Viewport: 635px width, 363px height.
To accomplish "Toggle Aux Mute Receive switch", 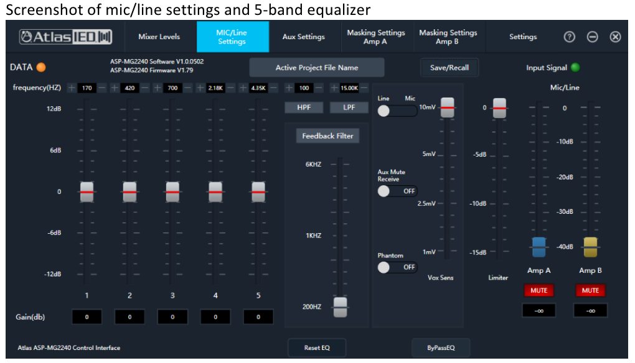I will coord(397,191).
